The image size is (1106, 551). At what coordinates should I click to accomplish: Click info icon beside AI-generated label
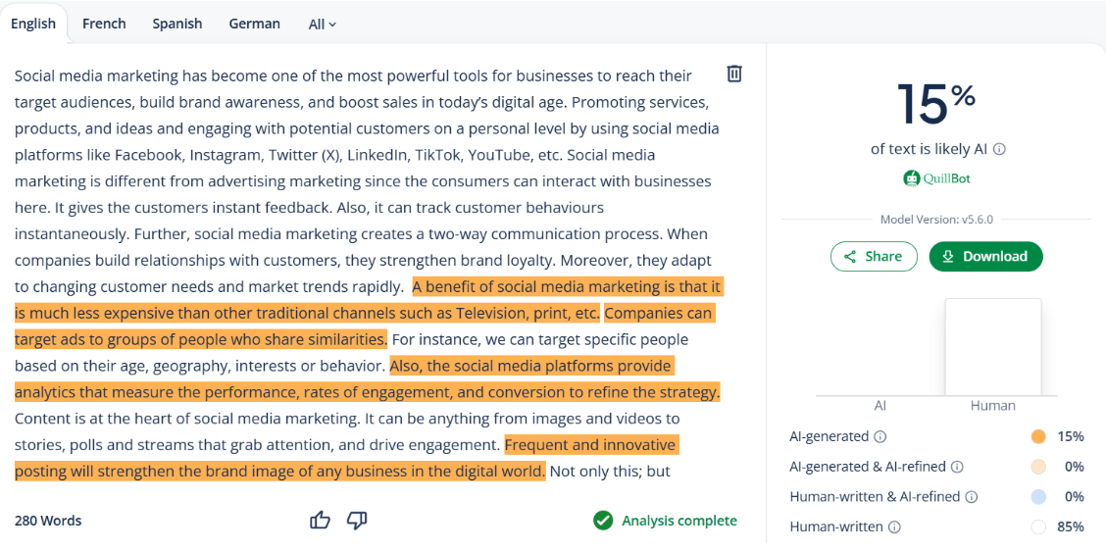880,436
